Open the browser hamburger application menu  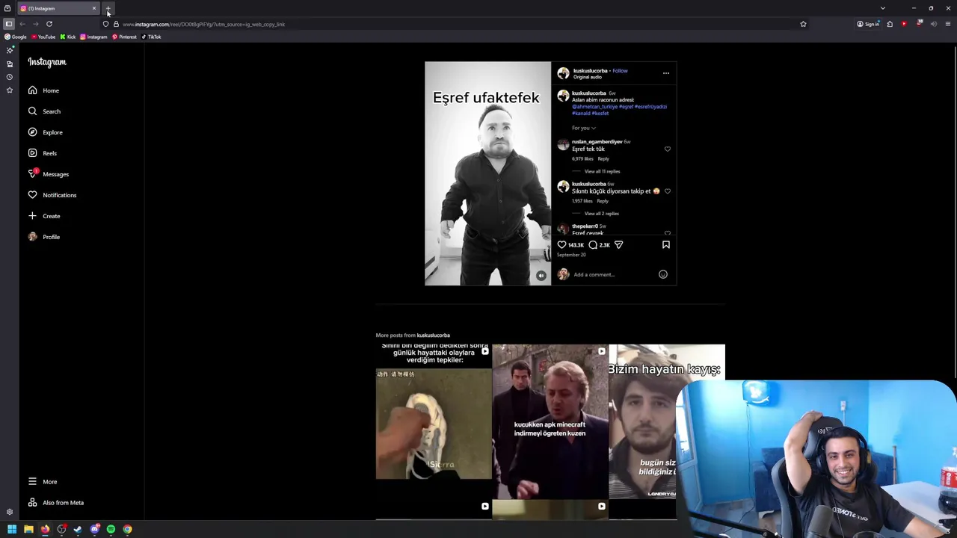(x=948, y=24)
